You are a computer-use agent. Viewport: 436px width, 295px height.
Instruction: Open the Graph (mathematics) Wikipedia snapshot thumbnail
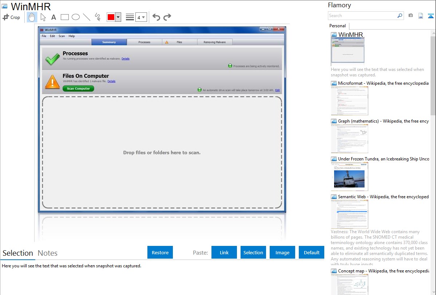(x=349, y=139)
